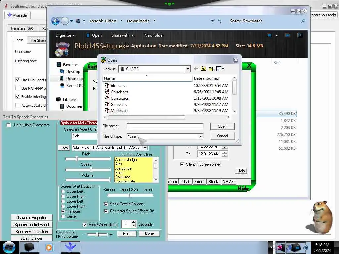This screenshot has height=254, width=339.
Task: Switch to Transfers [0/0] tab
Action: (x=22, y=28)
